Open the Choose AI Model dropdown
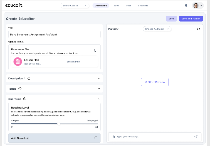 pyautogui.click(x=157, y=29)
